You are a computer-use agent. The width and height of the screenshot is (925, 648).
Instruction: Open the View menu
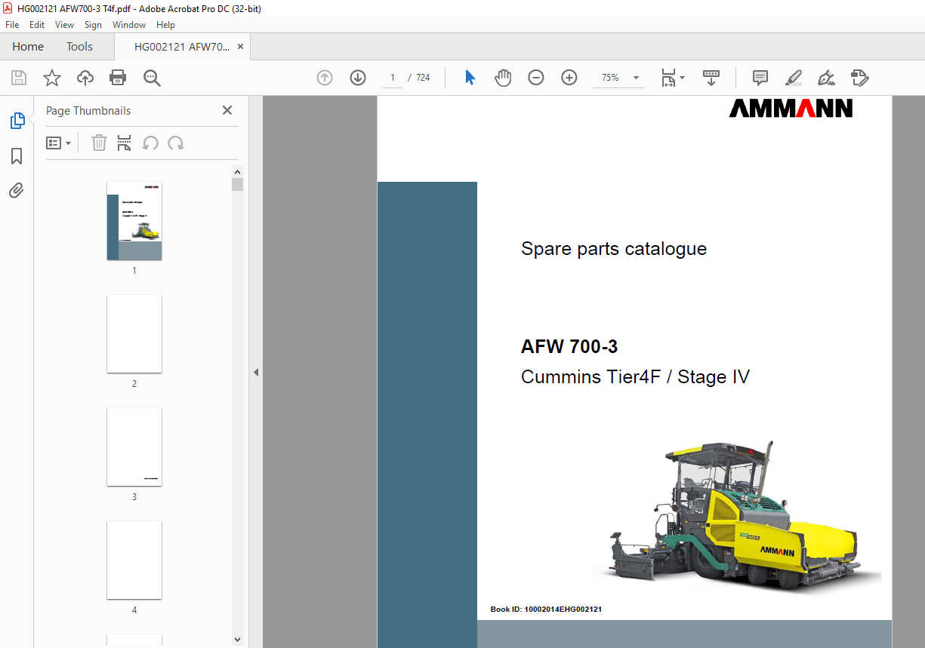65,25
